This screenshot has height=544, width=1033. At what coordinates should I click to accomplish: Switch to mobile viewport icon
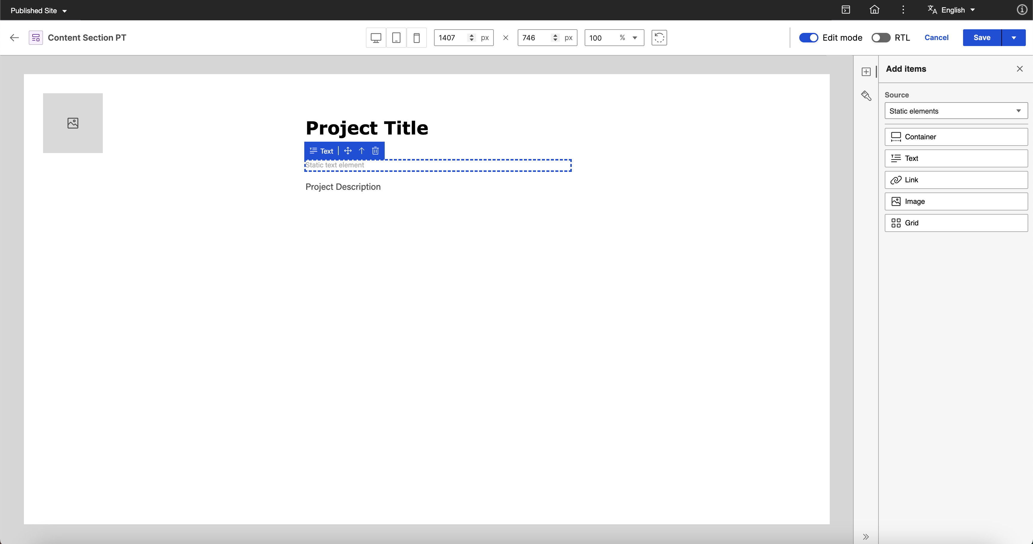(x=417, y=38)
